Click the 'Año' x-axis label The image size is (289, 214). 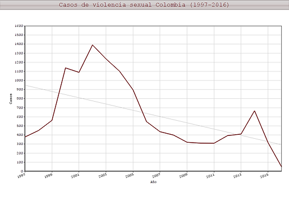pos(153,182)
